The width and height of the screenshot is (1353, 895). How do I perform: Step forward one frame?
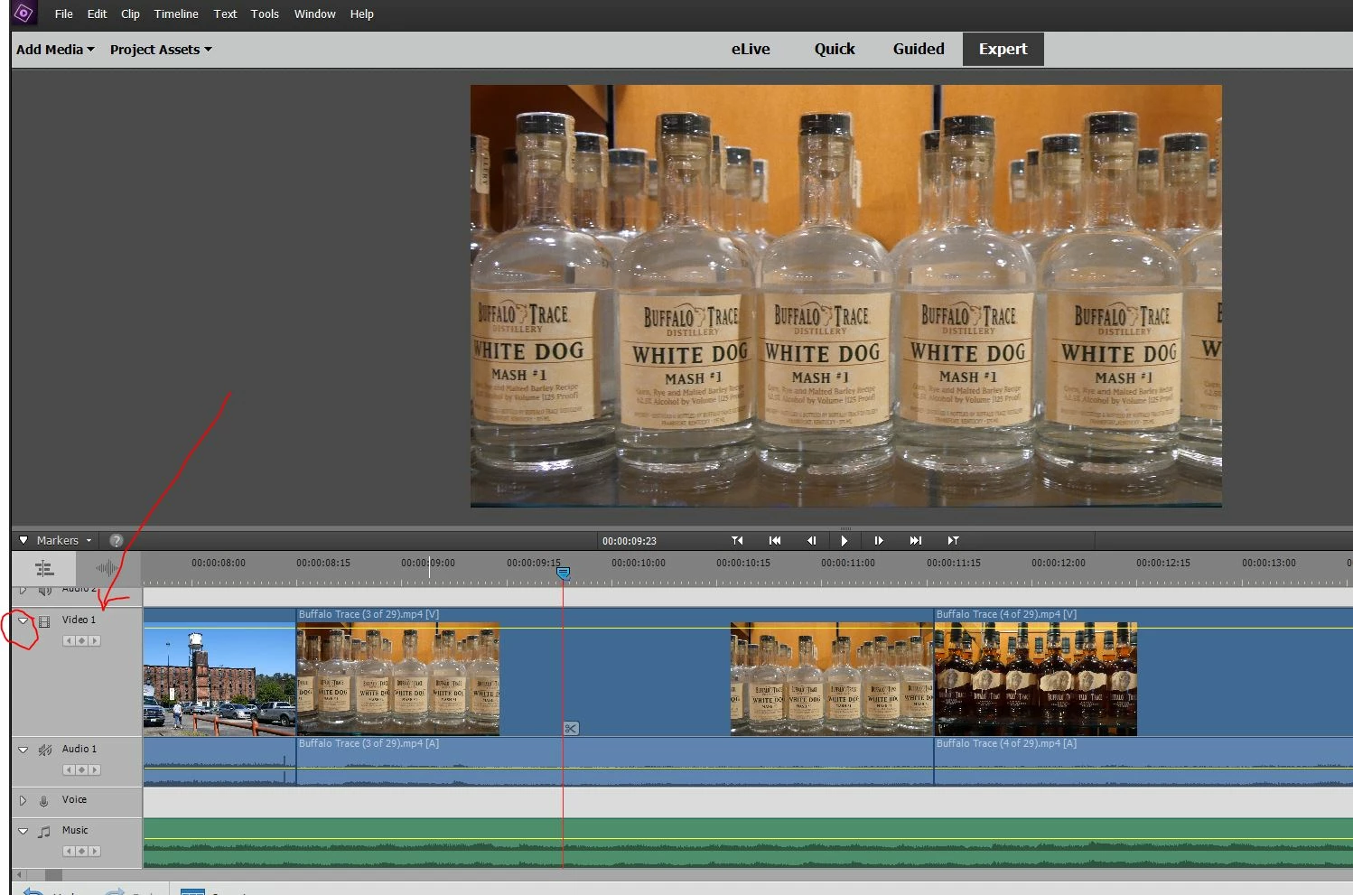click(x=879, y=540)
